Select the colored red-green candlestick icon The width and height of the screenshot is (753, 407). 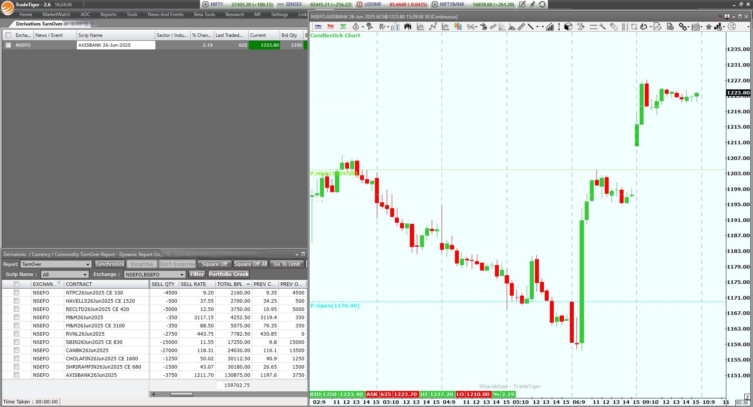pos(458,27)
